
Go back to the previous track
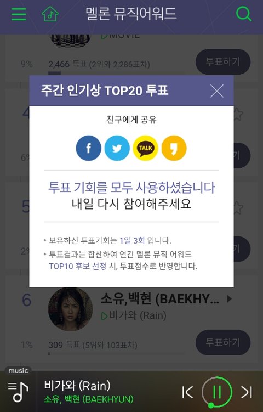click(188, 392)
